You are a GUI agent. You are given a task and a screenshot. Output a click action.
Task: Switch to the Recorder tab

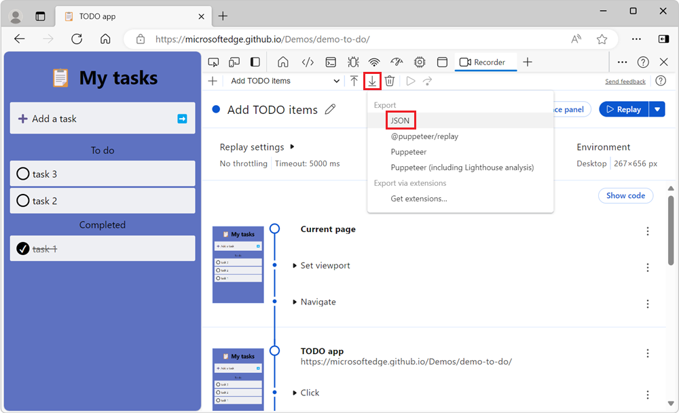point(485,62)
